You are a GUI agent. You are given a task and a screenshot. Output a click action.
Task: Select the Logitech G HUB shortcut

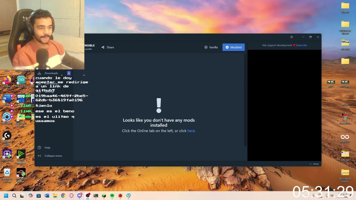coord(7,139)
